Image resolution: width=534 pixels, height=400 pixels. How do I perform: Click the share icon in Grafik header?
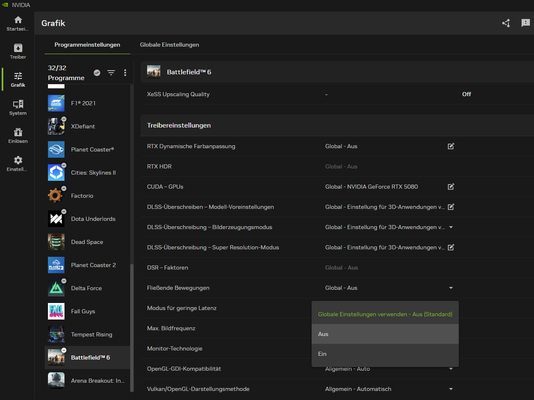click(506, 23)
